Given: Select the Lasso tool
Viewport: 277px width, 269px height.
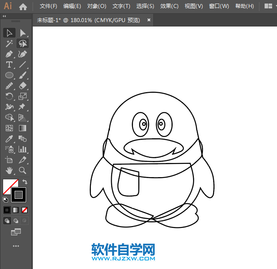Looking at the screenshot, I should click(x=23, y=43).
